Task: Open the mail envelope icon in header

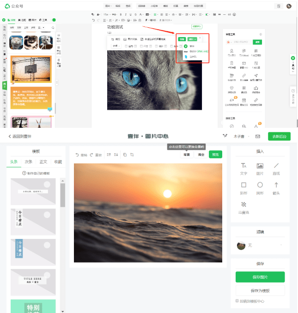Action: [x=258, y=137]
